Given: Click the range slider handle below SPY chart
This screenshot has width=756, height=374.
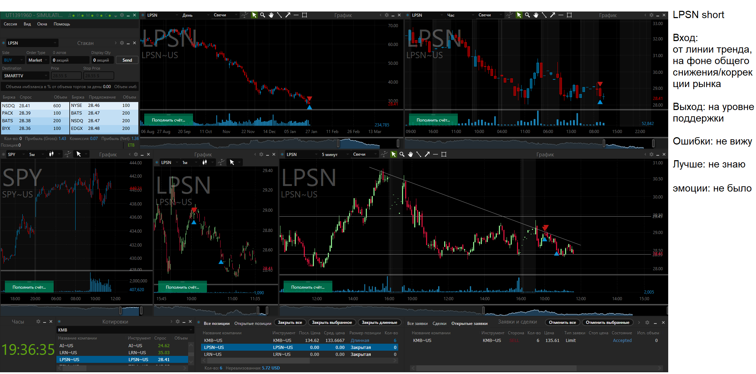Looking at the screenshot, I should coord(121,310).
